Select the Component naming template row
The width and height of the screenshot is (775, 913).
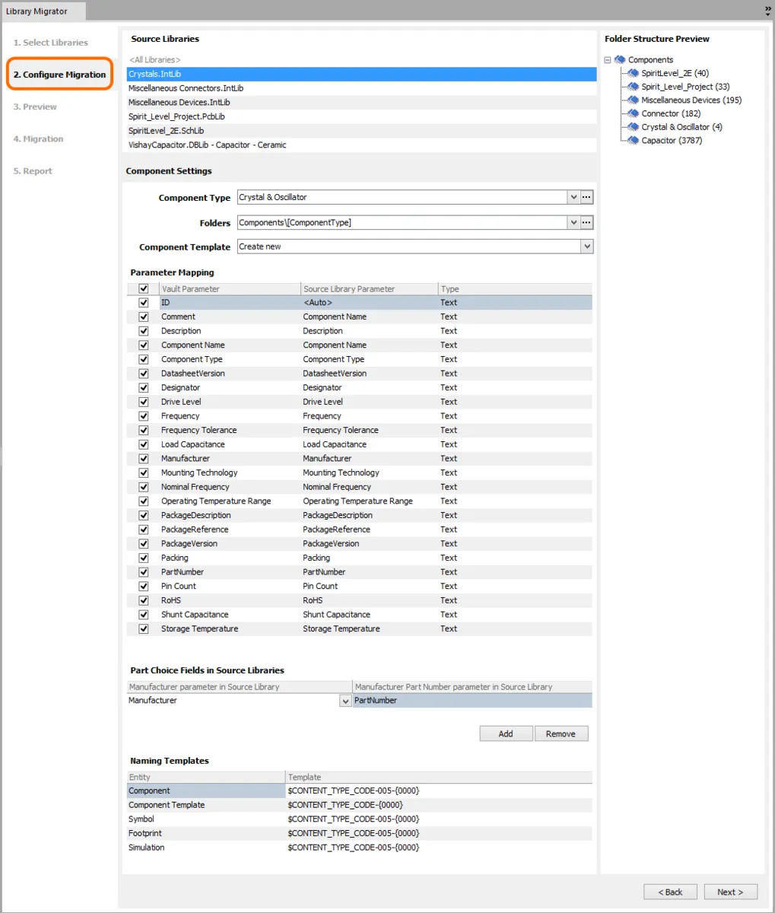(x=359, y=791)
